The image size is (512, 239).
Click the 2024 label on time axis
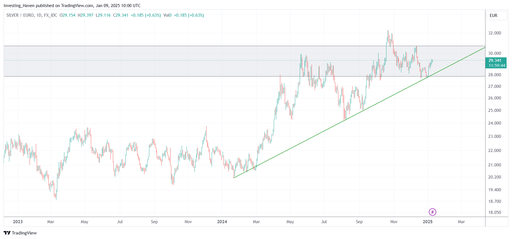tap(222, 222)
